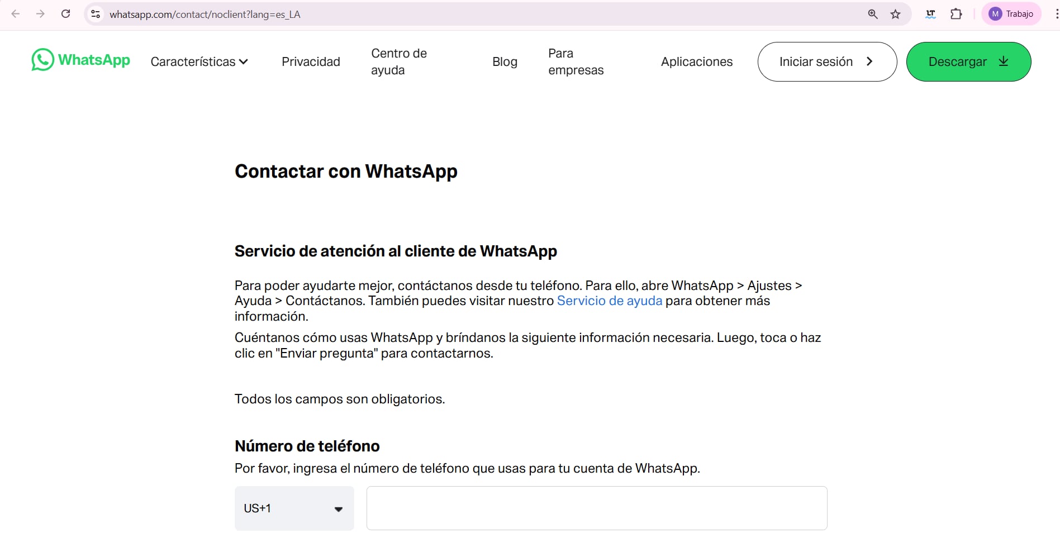
Task: Reload the page with the refresh icon
Action: tap(65, 14)
